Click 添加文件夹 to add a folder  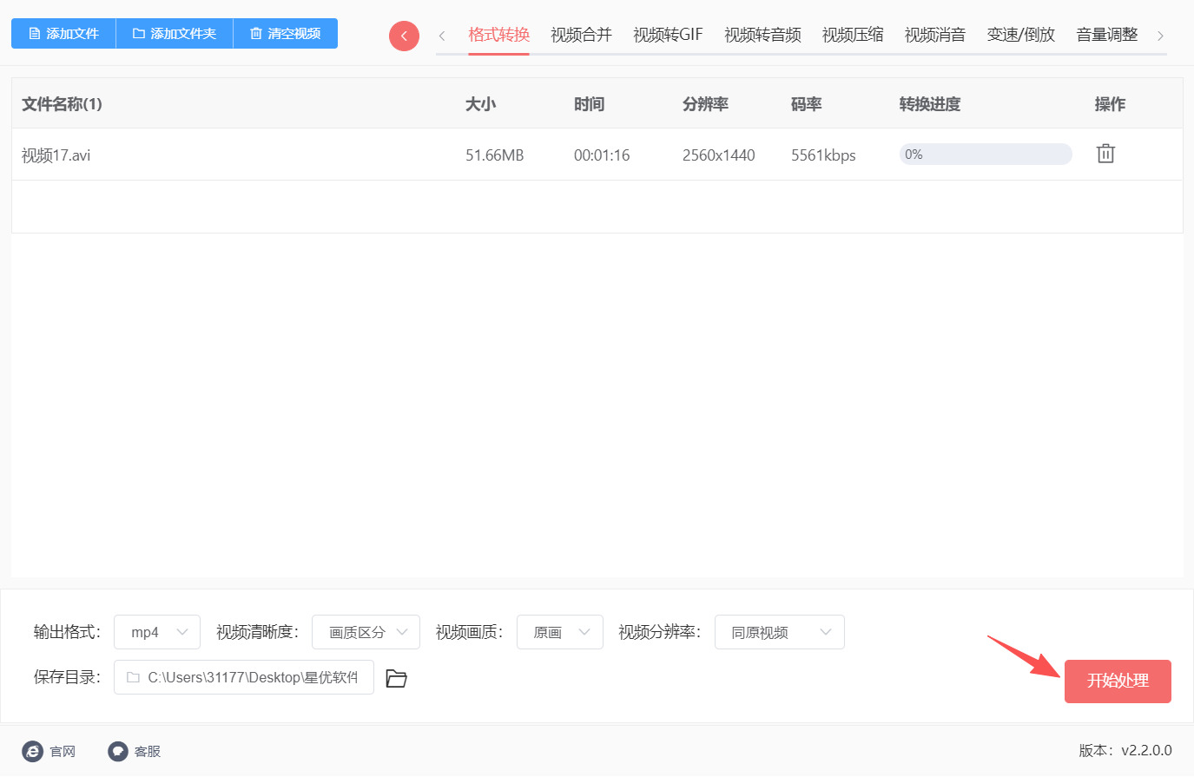click(175, 34)
